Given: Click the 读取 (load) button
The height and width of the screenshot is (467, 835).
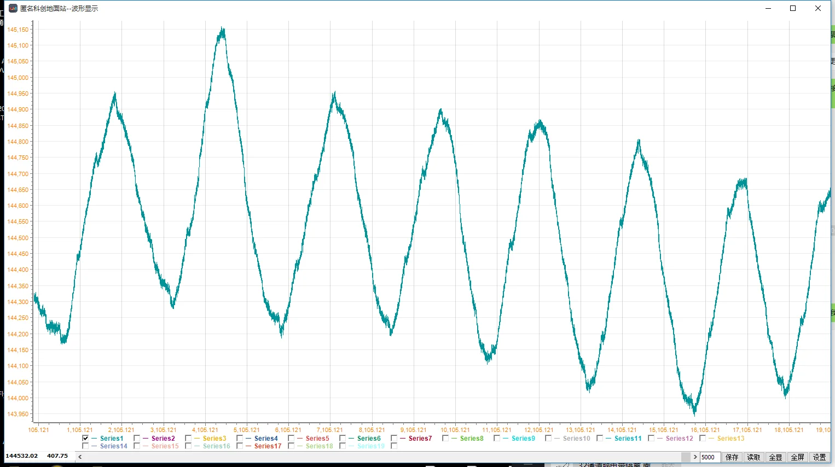Looking at the screenshot, I should (754, 457).
